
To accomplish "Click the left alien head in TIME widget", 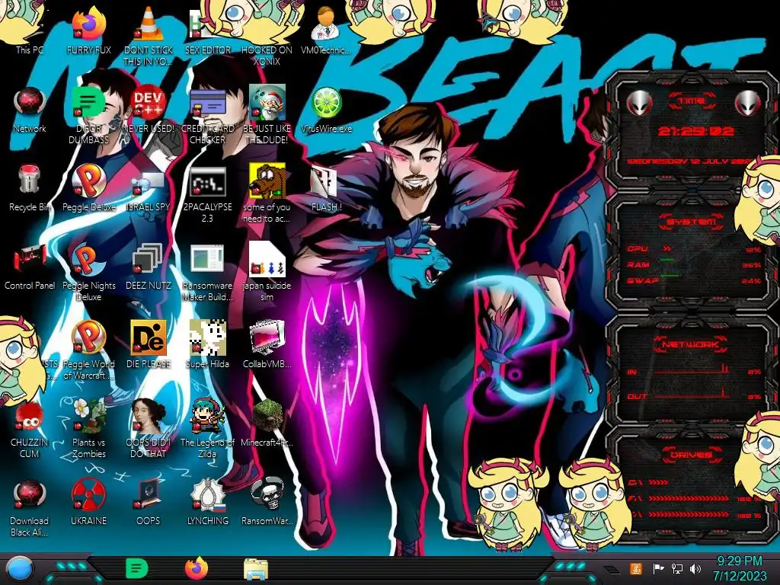I will point(639,103).
